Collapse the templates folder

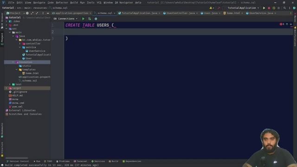[17, 70]
